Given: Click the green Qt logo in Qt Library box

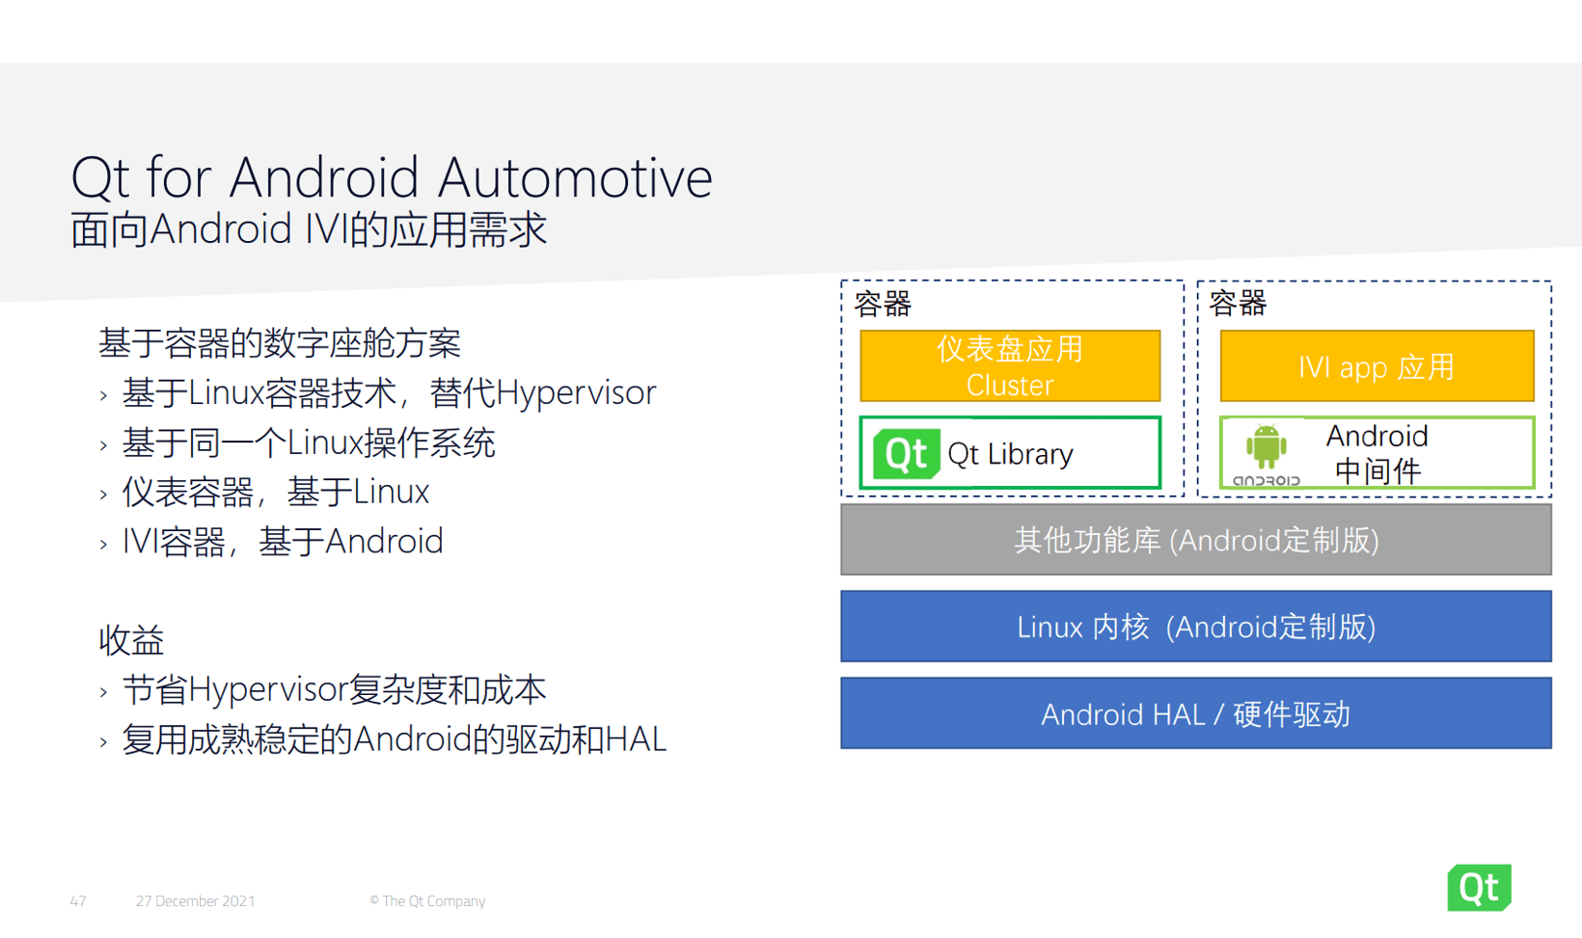Looking at the screenshot, I should point(906,453).
